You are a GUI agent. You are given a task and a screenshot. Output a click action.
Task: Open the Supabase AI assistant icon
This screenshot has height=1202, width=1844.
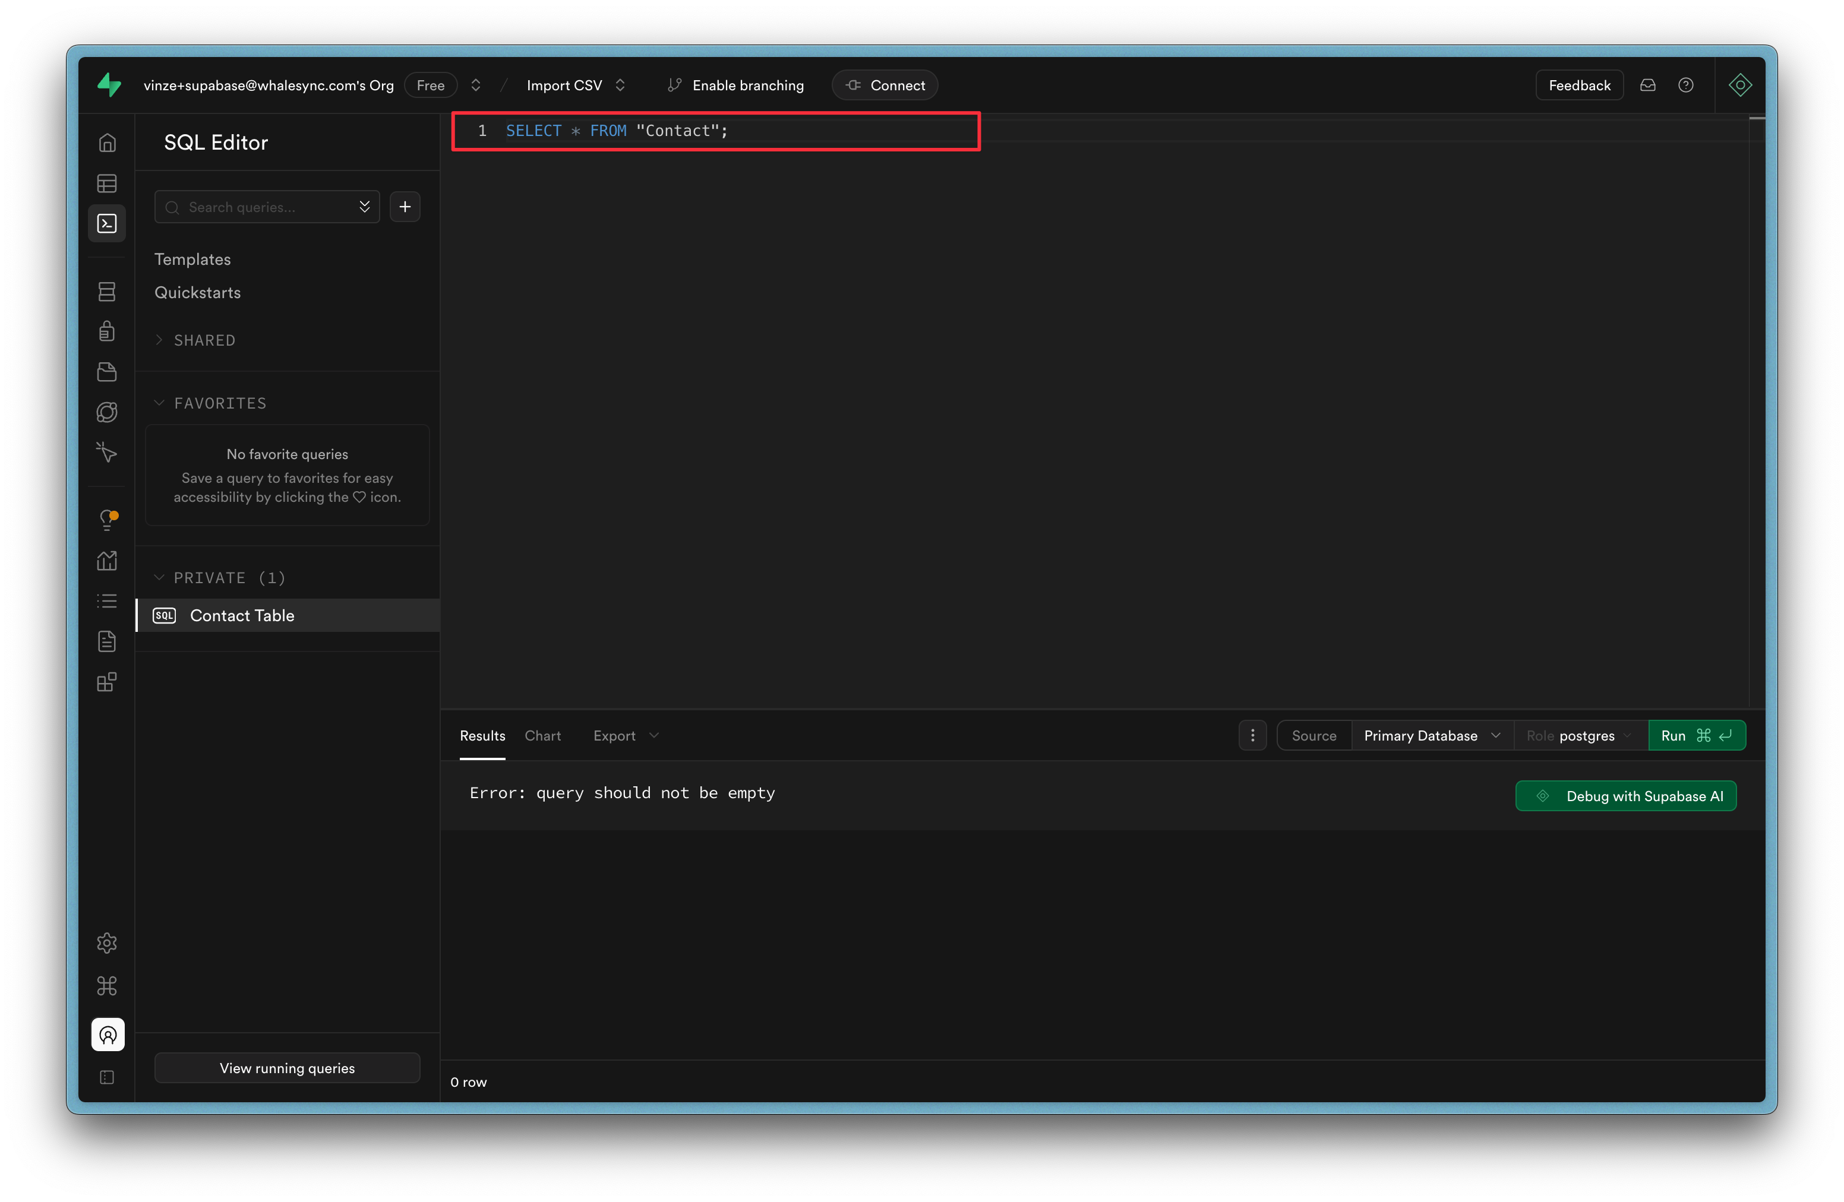click(1740, 85)
